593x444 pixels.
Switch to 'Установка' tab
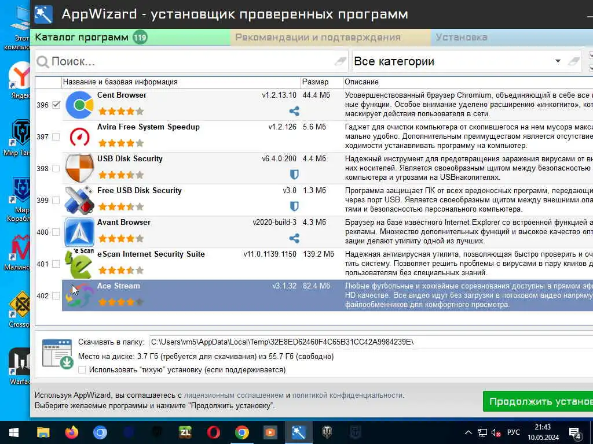tap(512, 38)
